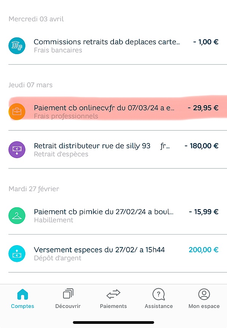Tap the bank fees category icon
Screen dimensions: 227x328
click(x=17, y=46)
